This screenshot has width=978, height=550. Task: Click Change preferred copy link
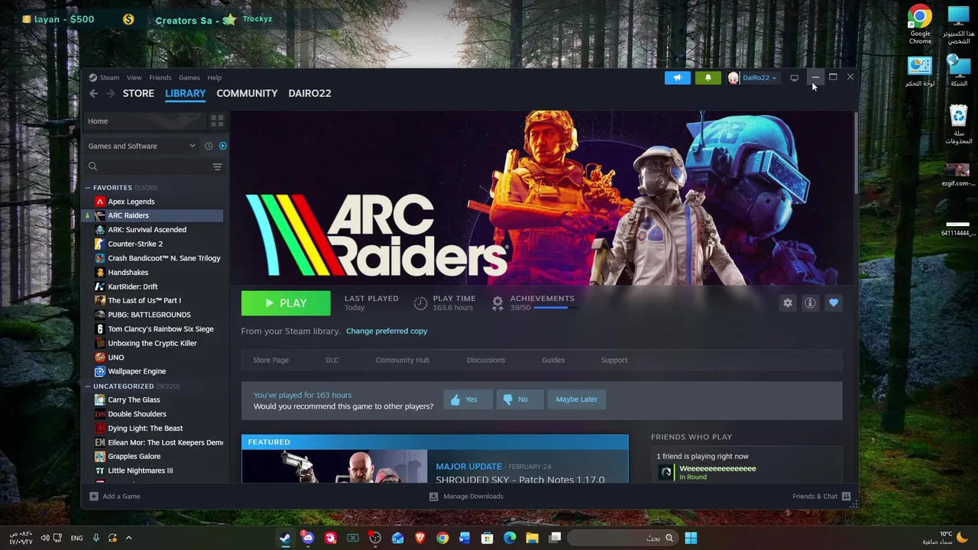point(387,331)
